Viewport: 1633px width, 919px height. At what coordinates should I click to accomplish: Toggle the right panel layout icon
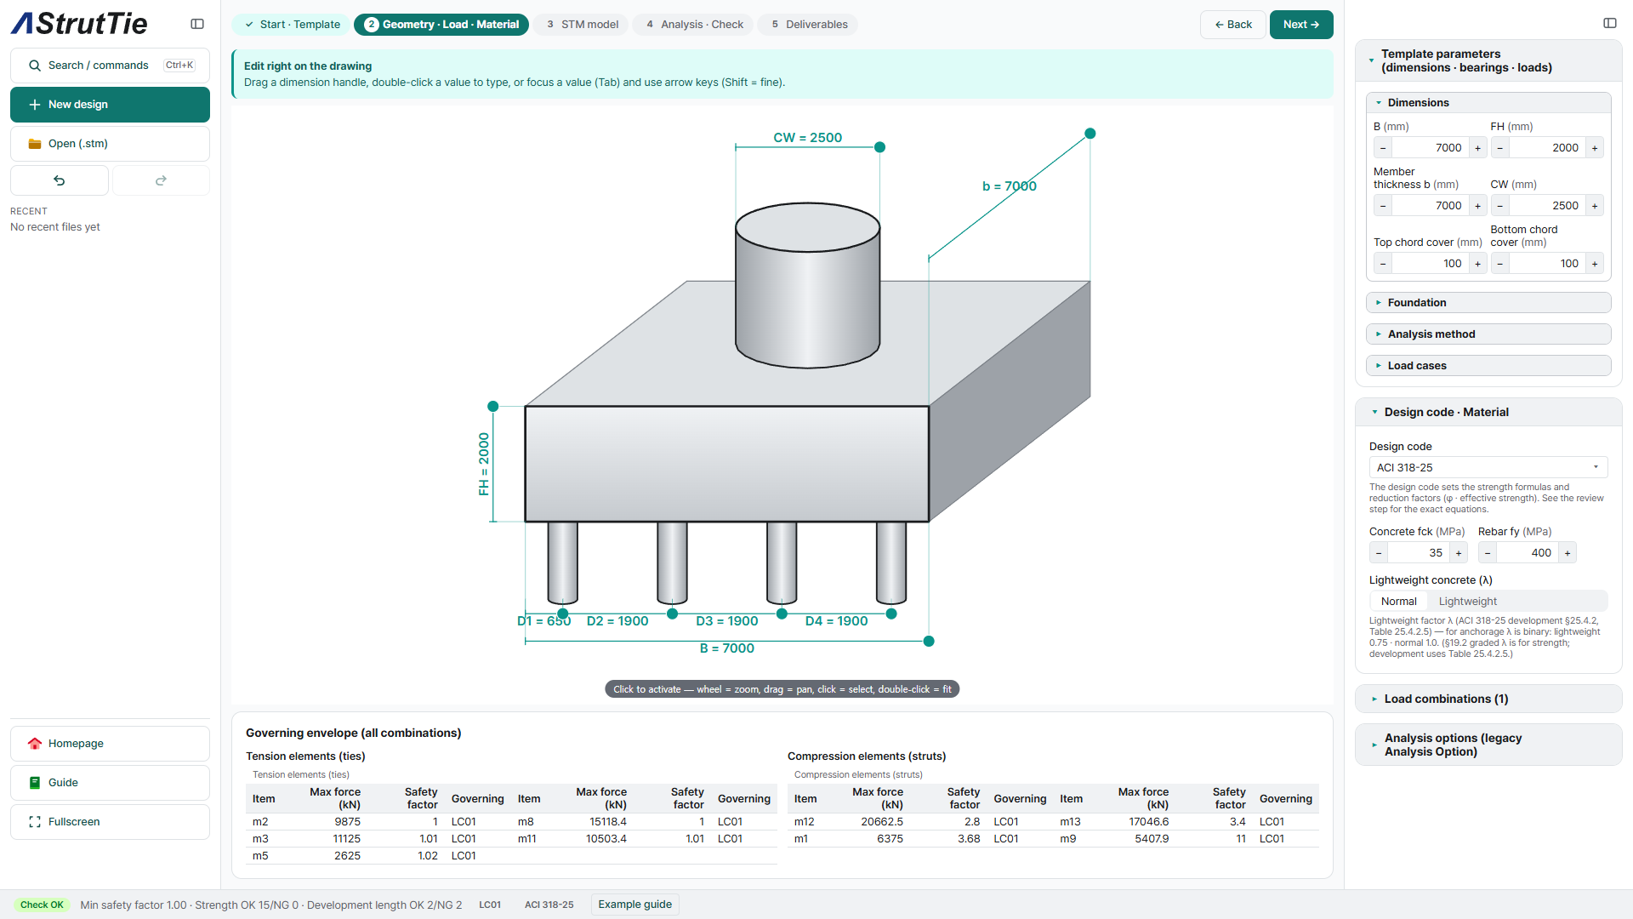[1610, 23]
